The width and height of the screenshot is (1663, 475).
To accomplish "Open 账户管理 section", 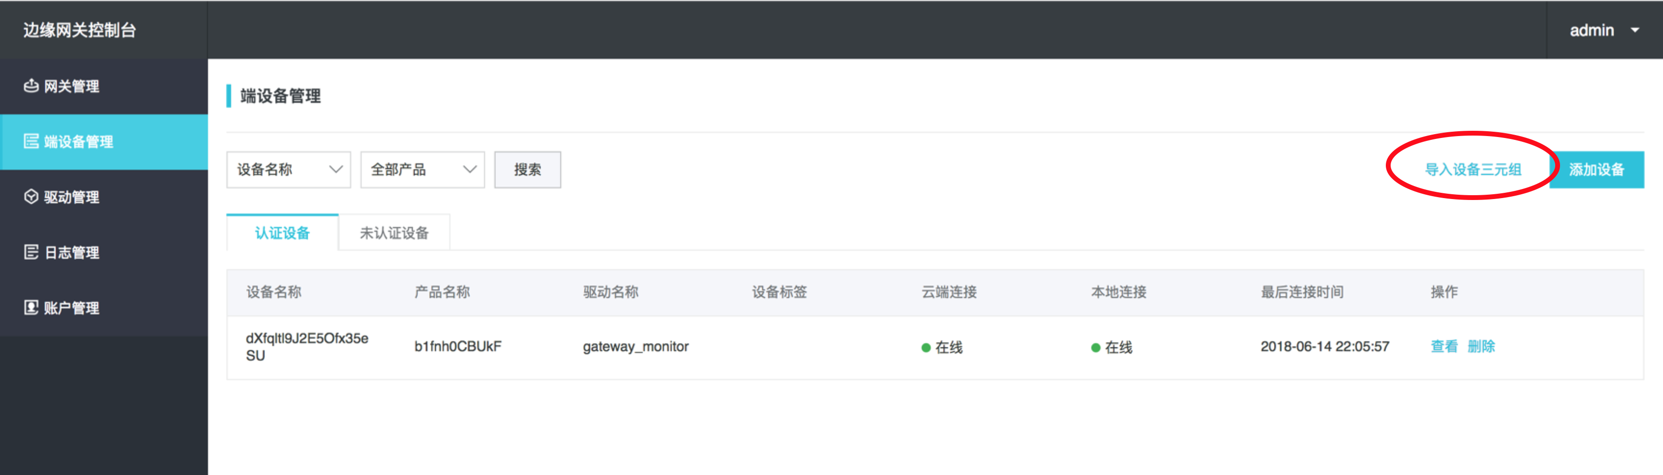I will point(104,309).
